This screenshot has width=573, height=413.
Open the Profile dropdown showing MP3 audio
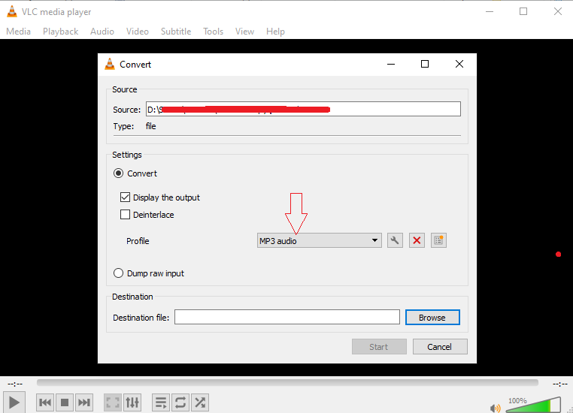coord(320,240)
